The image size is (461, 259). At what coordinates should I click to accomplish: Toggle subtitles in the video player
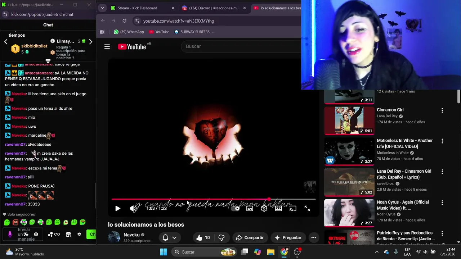click(x=250, y=208)
